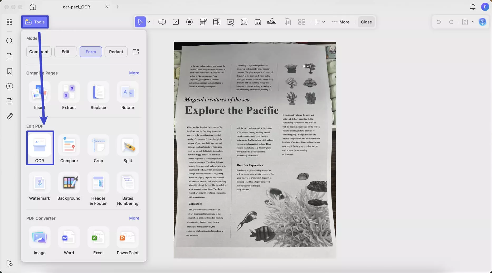The image size is (492, 273).
Task: Click the document page preview
Action: [255, 150]
